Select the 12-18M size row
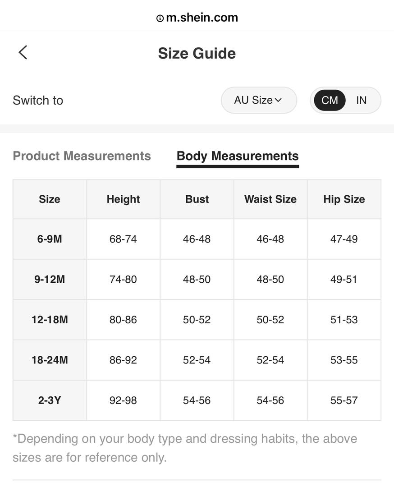 click(197, 320)
